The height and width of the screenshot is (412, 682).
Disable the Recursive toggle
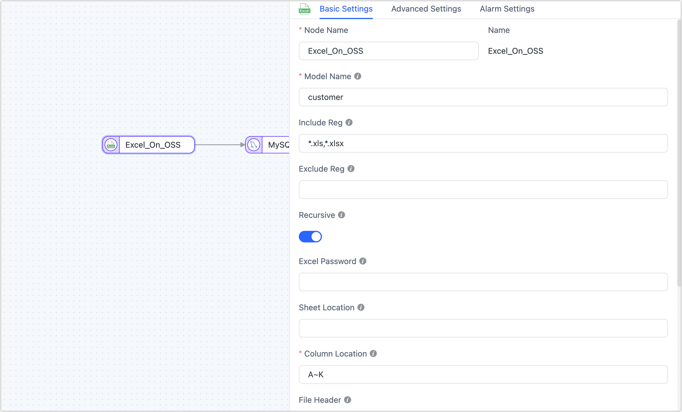click(310, 236)
